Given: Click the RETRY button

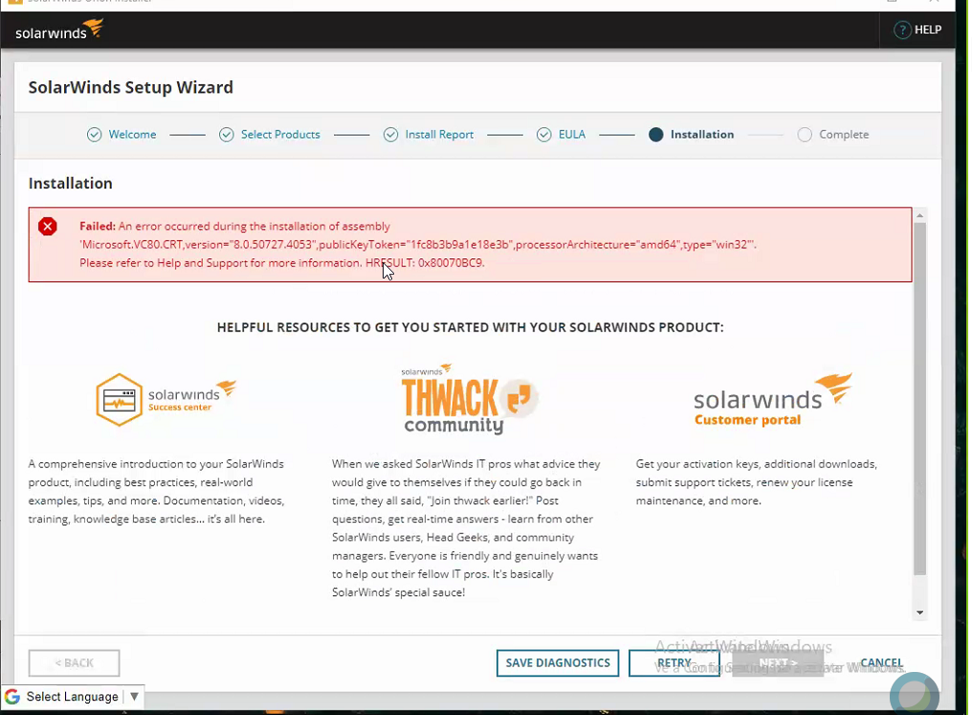Looking at the screenshot, I should tap(674, 663).
